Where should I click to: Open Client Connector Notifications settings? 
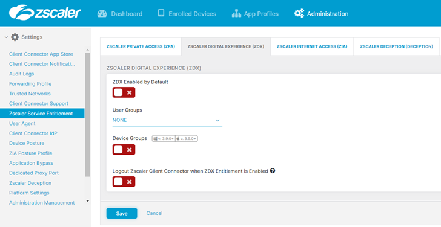point(42,64)
